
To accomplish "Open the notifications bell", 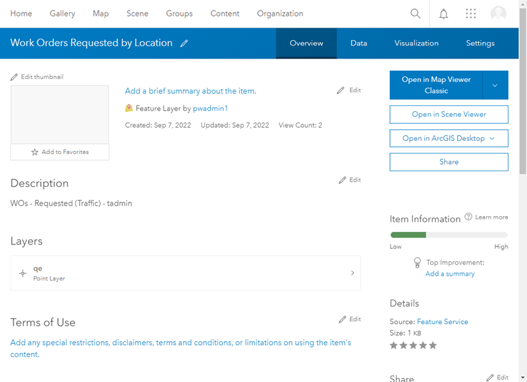I will (443, 14).
